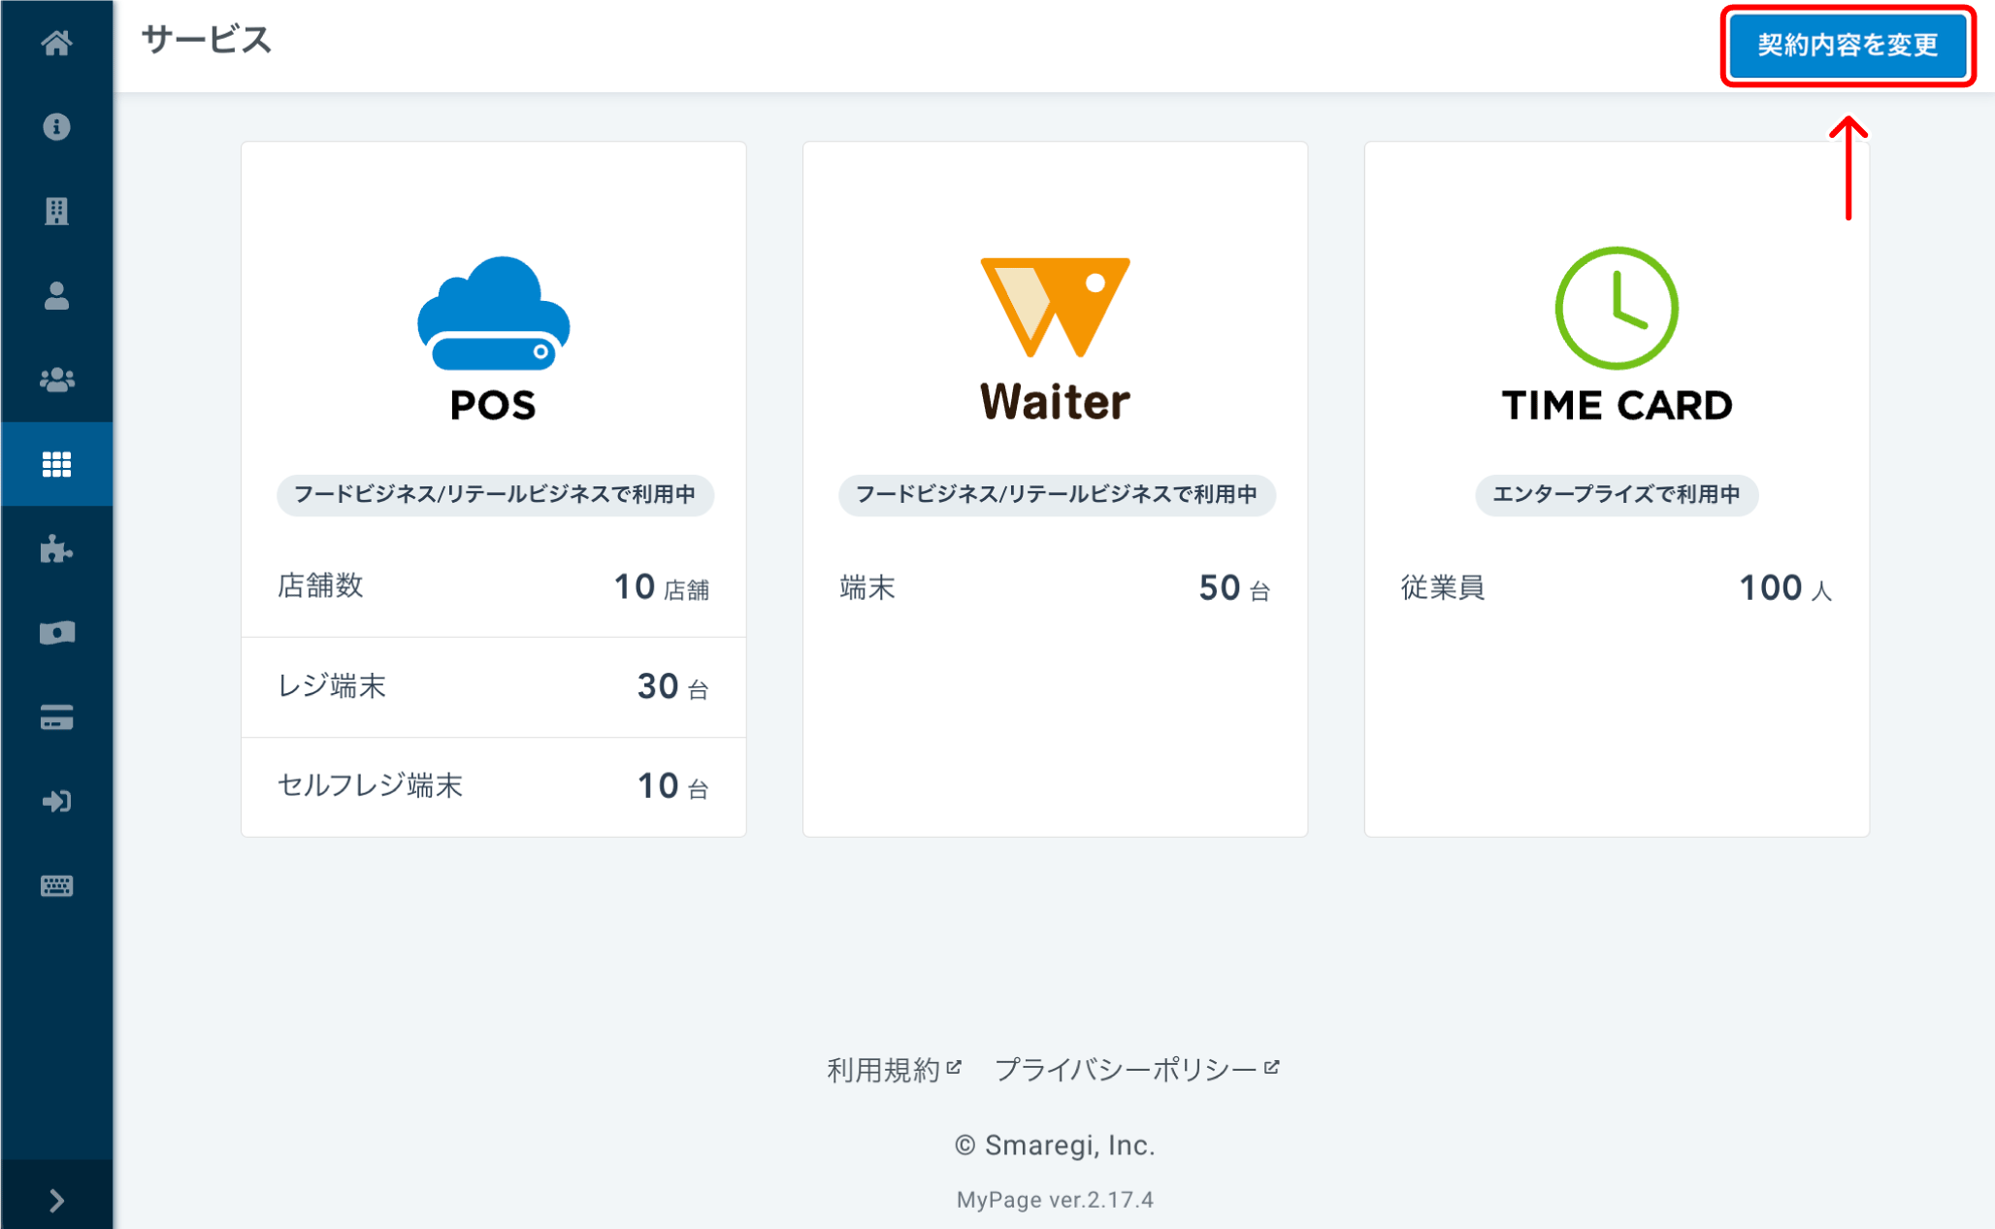The height and width of the screenshot is (1229, 1995).
Task: Open the info circle sidebar icon
Action: 56,127
